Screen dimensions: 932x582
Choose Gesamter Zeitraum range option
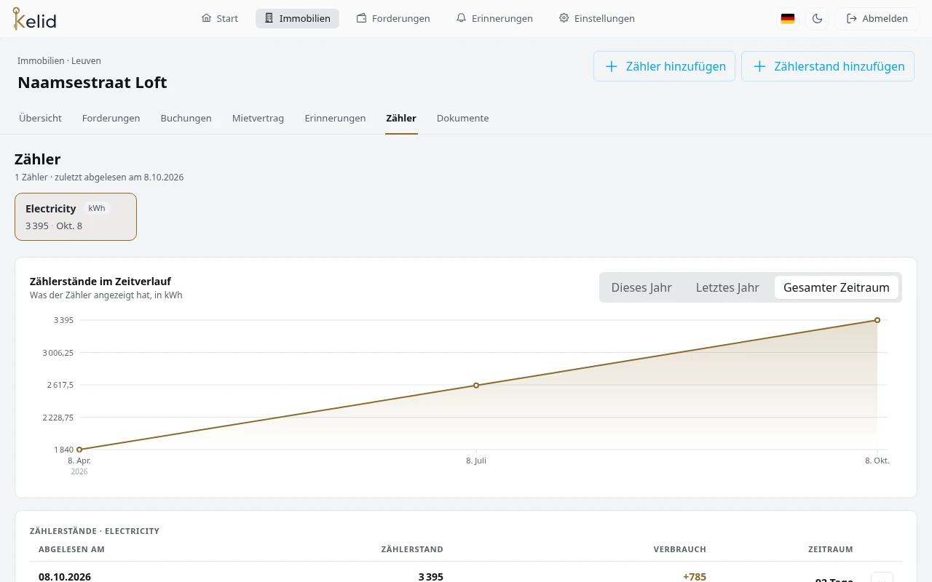837,287
